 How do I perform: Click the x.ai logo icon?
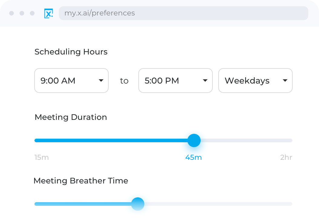coord(48,13)
